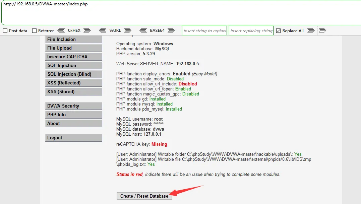The width and height of the screenshot is (361, 204).
Task: Click the left arrow before %URL
Action: pos(103,30)
